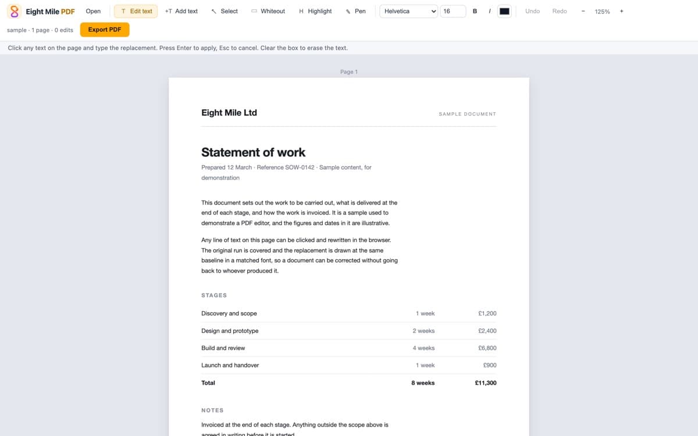The image size is (698, 436).
Task: Click the STAGES section heading
Action: pos(214,295)
